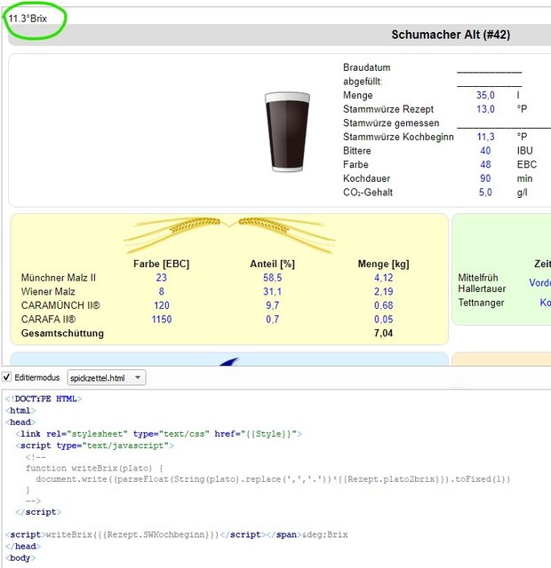The image size is (551, 568).
Task: Click the Tettnanger hop entry
Action: point(481,303)
